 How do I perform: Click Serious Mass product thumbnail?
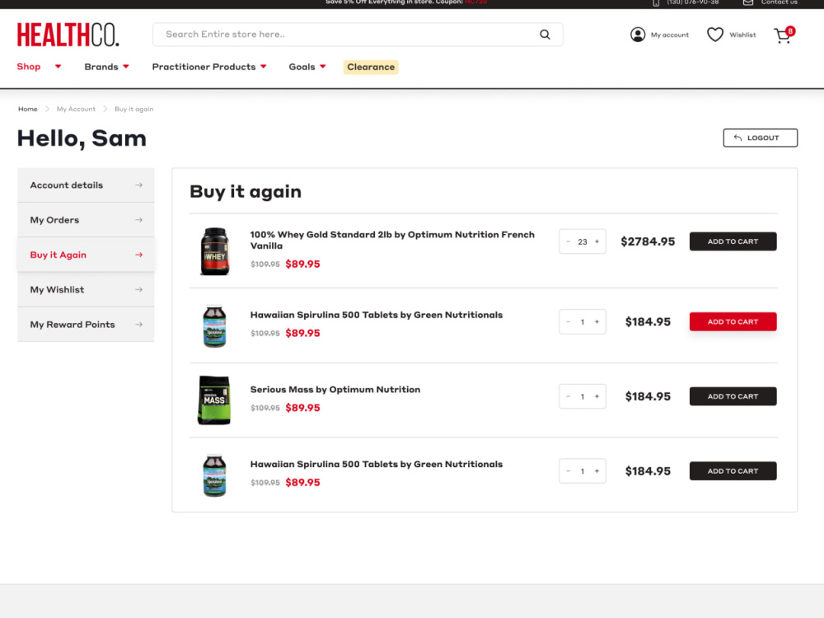click(x=214, y=400)
